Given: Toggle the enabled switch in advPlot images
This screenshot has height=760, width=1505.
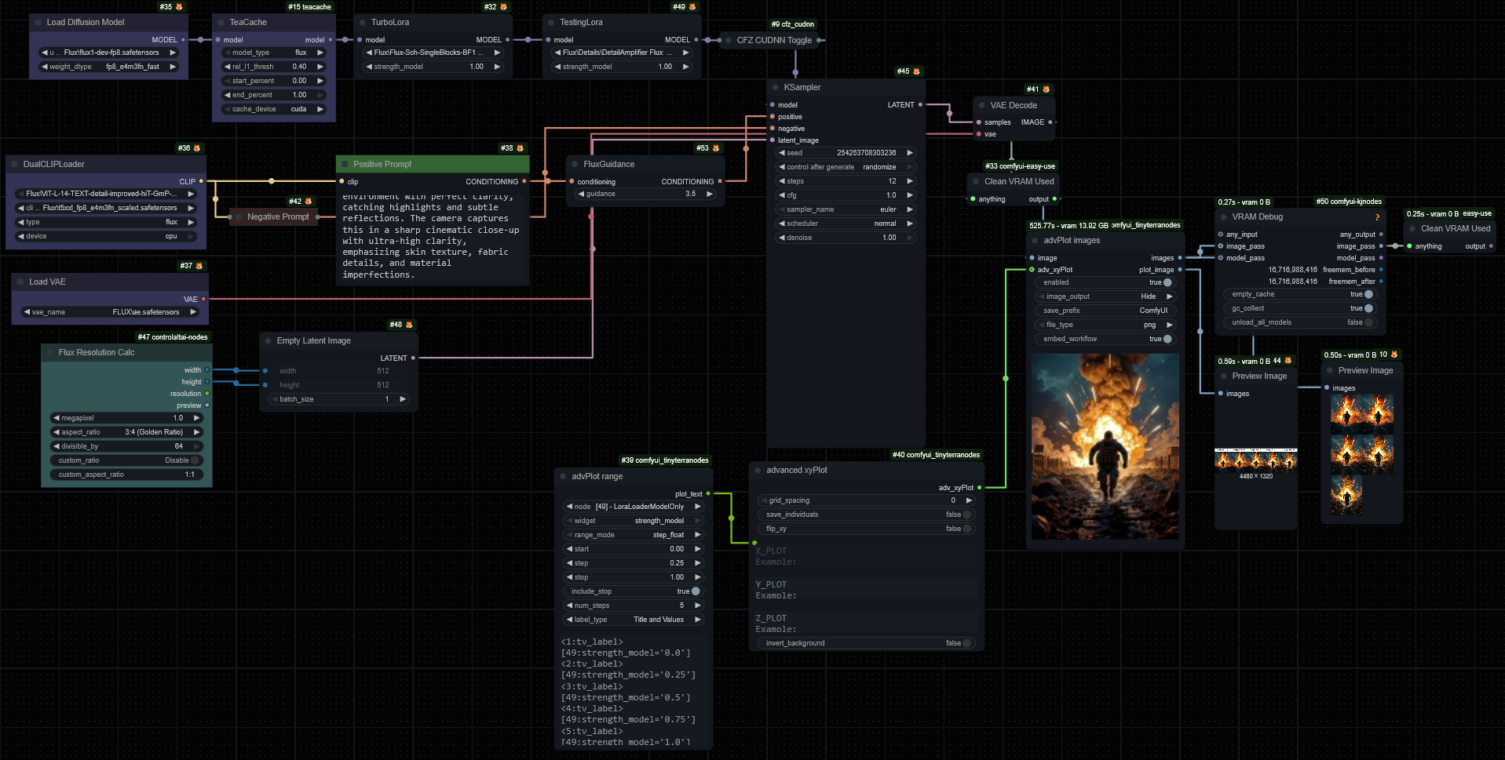Looking at the screenshot, I should click(x=1167, y=282).
